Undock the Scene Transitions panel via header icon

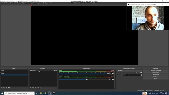click(142, 68)
